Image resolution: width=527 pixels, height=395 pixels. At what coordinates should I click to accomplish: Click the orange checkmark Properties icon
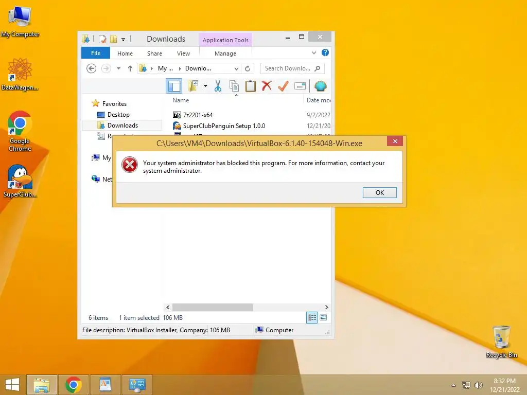tap(283, 86)
